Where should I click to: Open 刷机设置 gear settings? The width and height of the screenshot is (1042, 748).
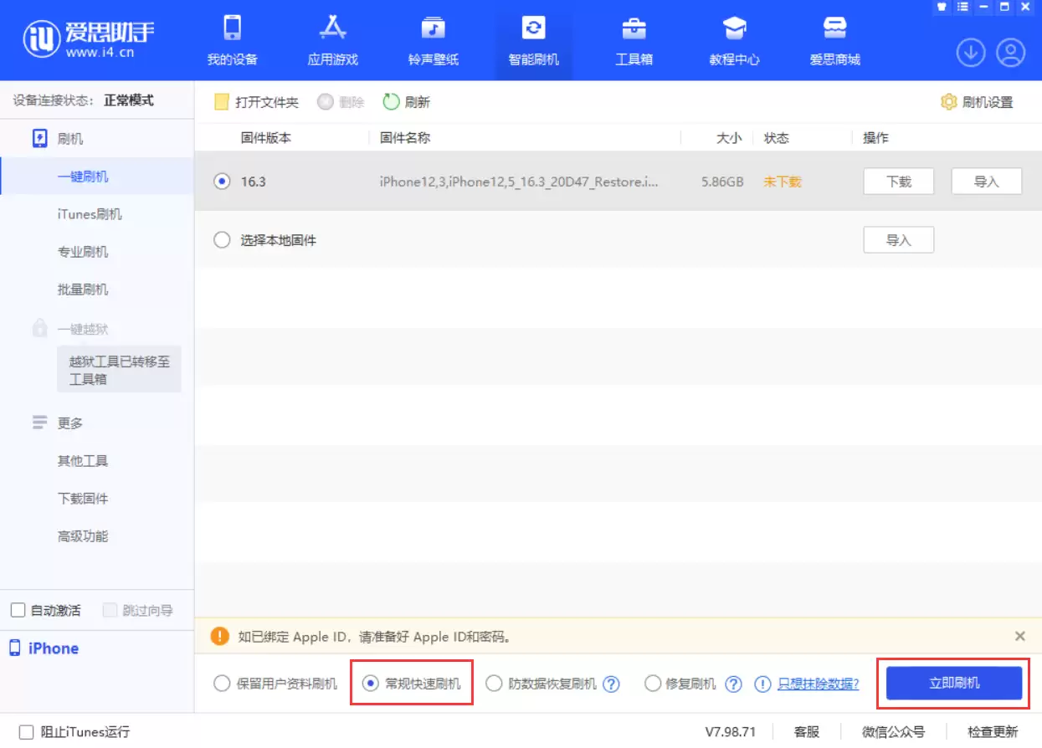pos(977,102)
